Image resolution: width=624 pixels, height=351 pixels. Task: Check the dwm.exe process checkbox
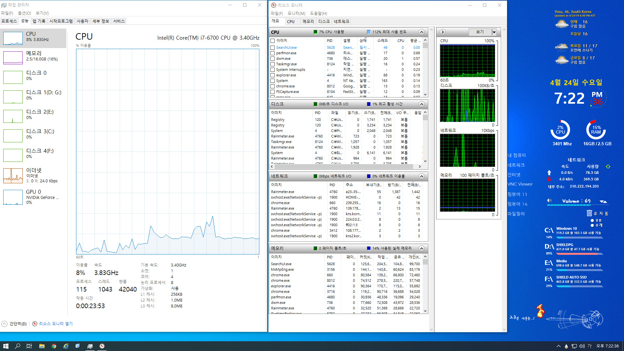(273, 59)
